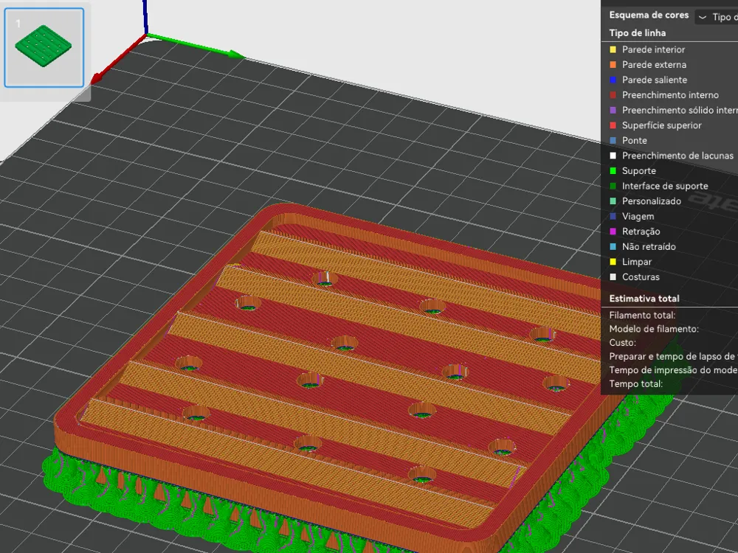Toggle the Parede interior line type label
The width and height of the screenshot is (738, 553).
coord(653,49)
